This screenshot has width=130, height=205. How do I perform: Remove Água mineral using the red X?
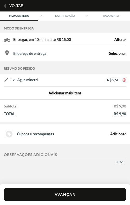coord(124,80)
